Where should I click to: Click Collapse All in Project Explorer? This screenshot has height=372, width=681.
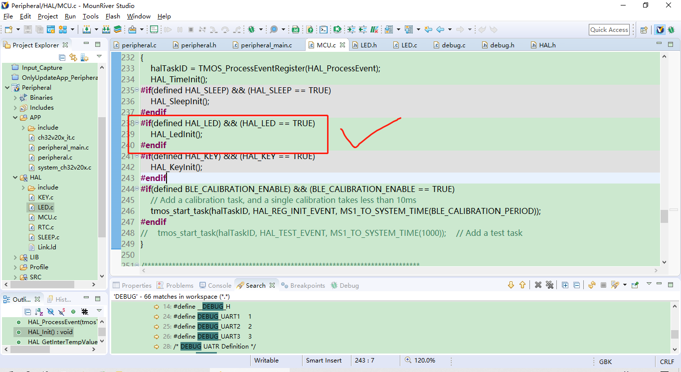[x=62, y=57]
